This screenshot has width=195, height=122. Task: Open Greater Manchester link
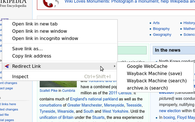(x=85, y=105)
